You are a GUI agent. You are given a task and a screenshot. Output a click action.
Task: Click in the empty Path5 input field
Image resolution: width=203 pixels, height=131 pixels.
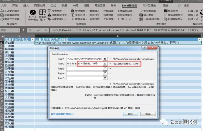(85, 78)
